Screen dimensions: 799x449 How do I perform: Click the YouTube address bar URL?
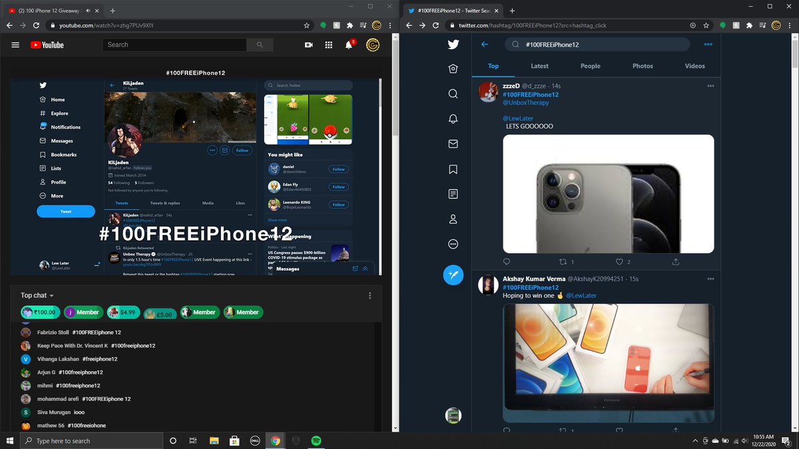pos(107,25)
